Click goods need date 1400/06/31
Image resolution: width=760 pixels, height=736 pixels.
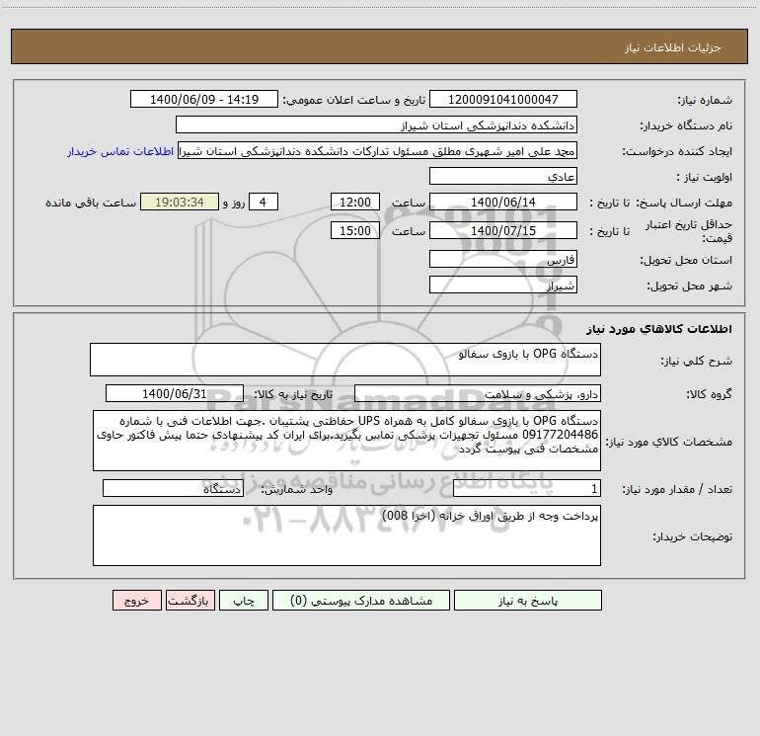tap(175, 393)
